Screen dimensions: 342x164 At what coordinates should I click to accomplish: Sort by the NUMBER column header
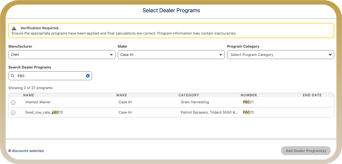pos(249,95)
